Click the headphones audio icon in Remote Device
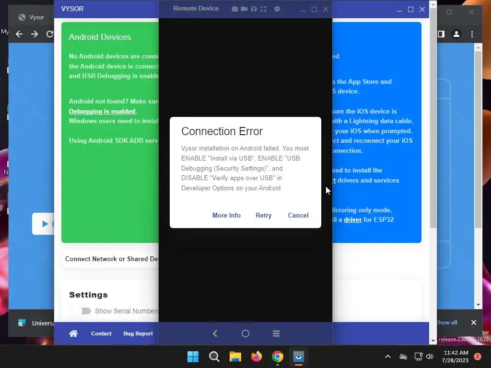The height and width of the screenshot is (368, 491). tap(254, 9)
